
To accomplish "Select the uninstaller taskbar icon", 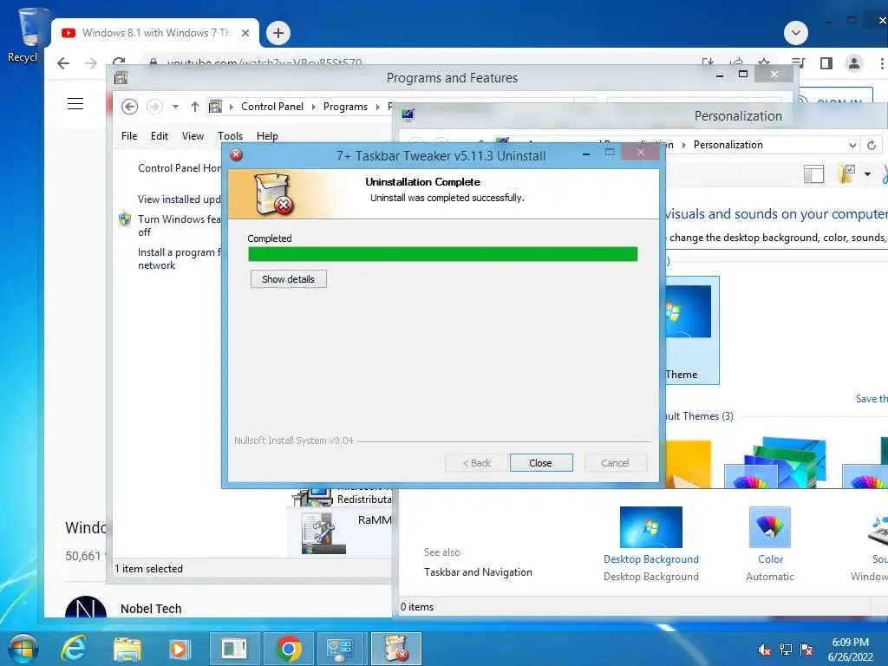I will pyautogui.click(x=395, y=649).
